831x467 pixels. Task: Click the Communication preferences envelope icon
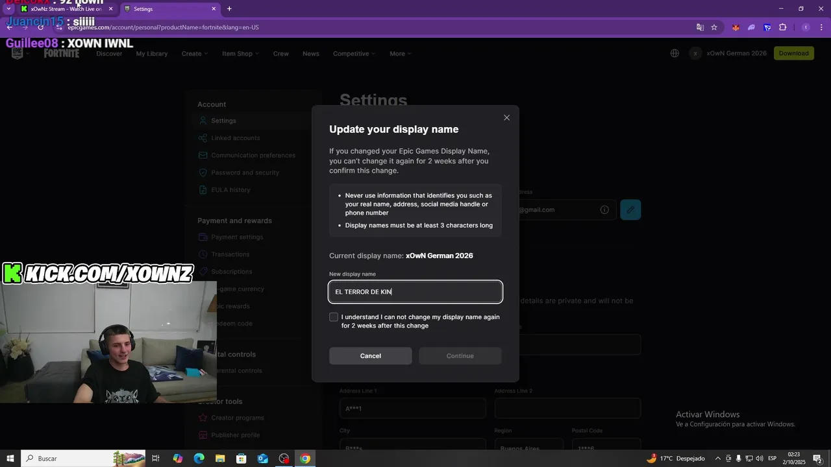point(203,155)
